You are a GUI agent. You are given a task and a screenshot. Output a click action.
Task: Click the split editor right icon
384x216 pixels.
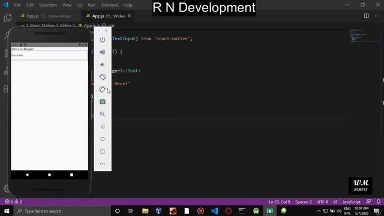(367, 16)
